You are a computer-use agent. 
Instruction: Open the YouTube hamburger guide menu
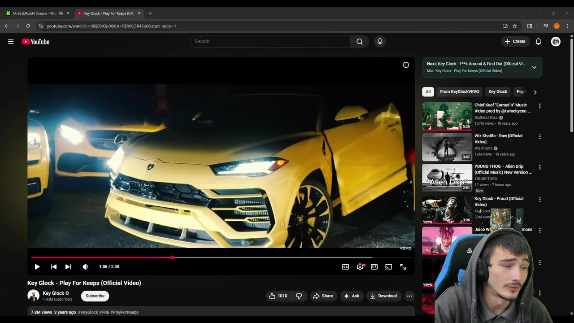(x=11, y=42)
